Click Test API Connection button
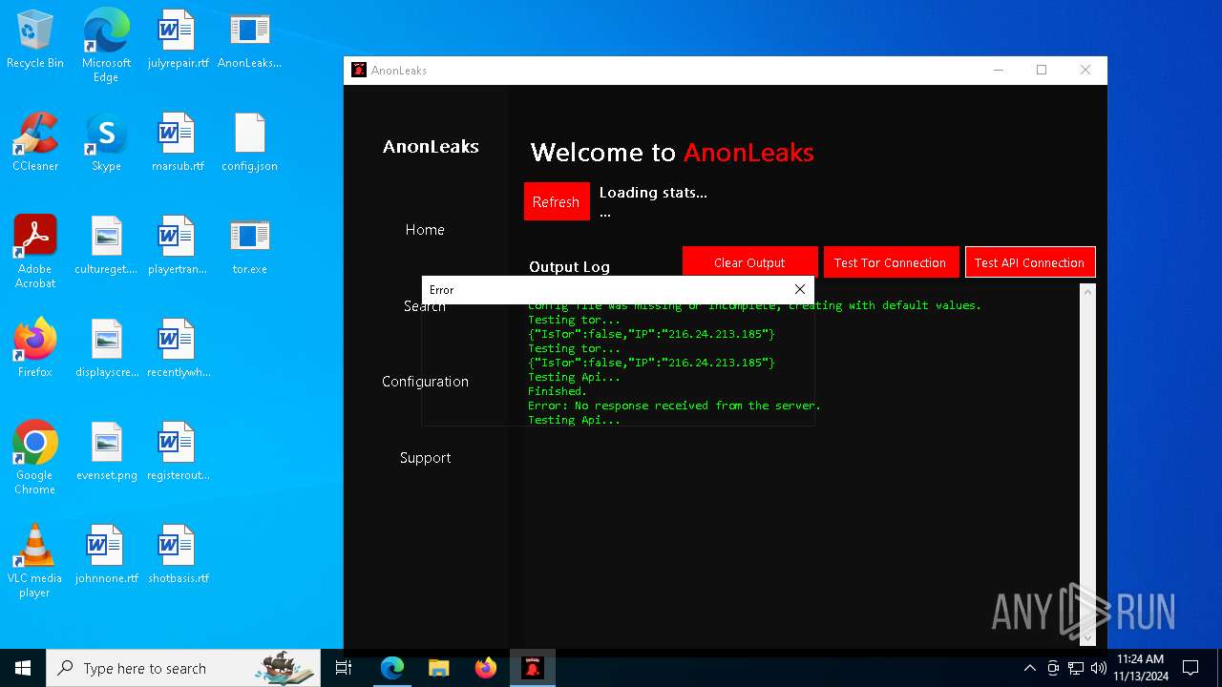The width and height of the screenshot is (1222, 687). pos(1029,262)
